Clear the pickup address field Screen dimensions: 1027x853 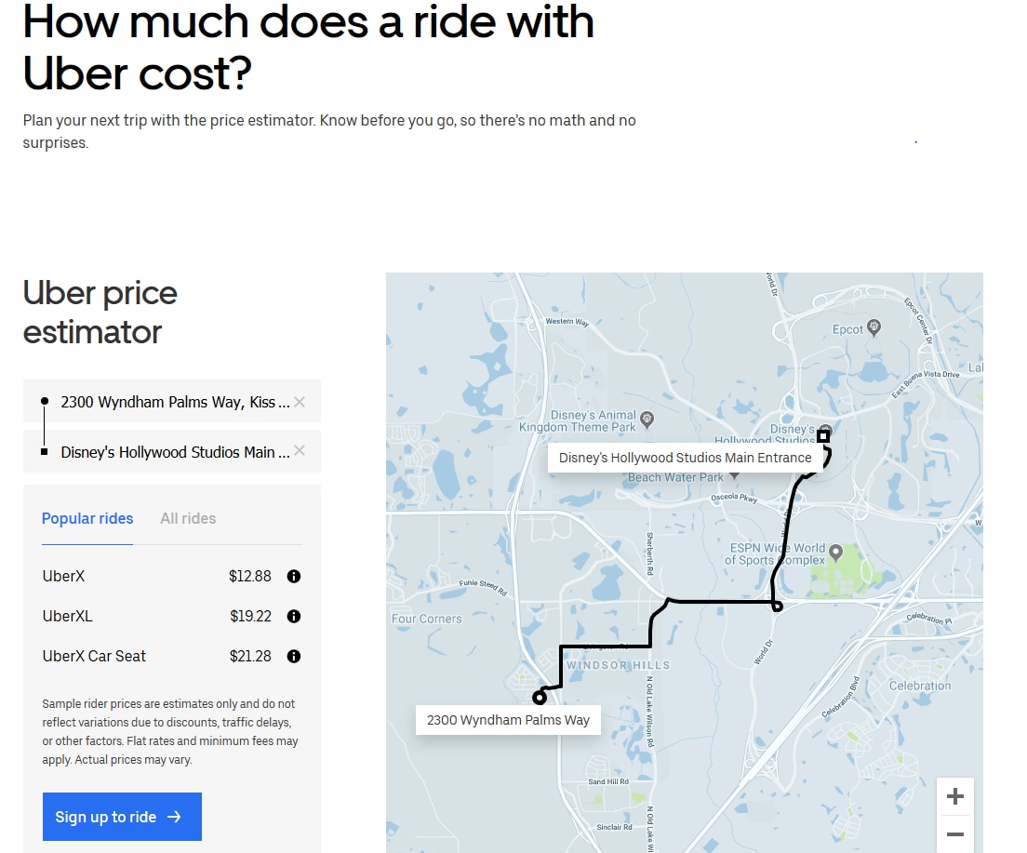(300, 402)
